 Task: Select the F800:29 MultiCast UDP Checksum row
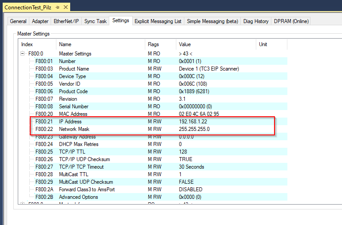pos(161,182)
